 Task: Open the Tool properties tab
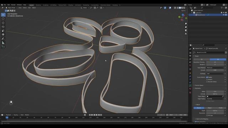click(x=190, y=49)
